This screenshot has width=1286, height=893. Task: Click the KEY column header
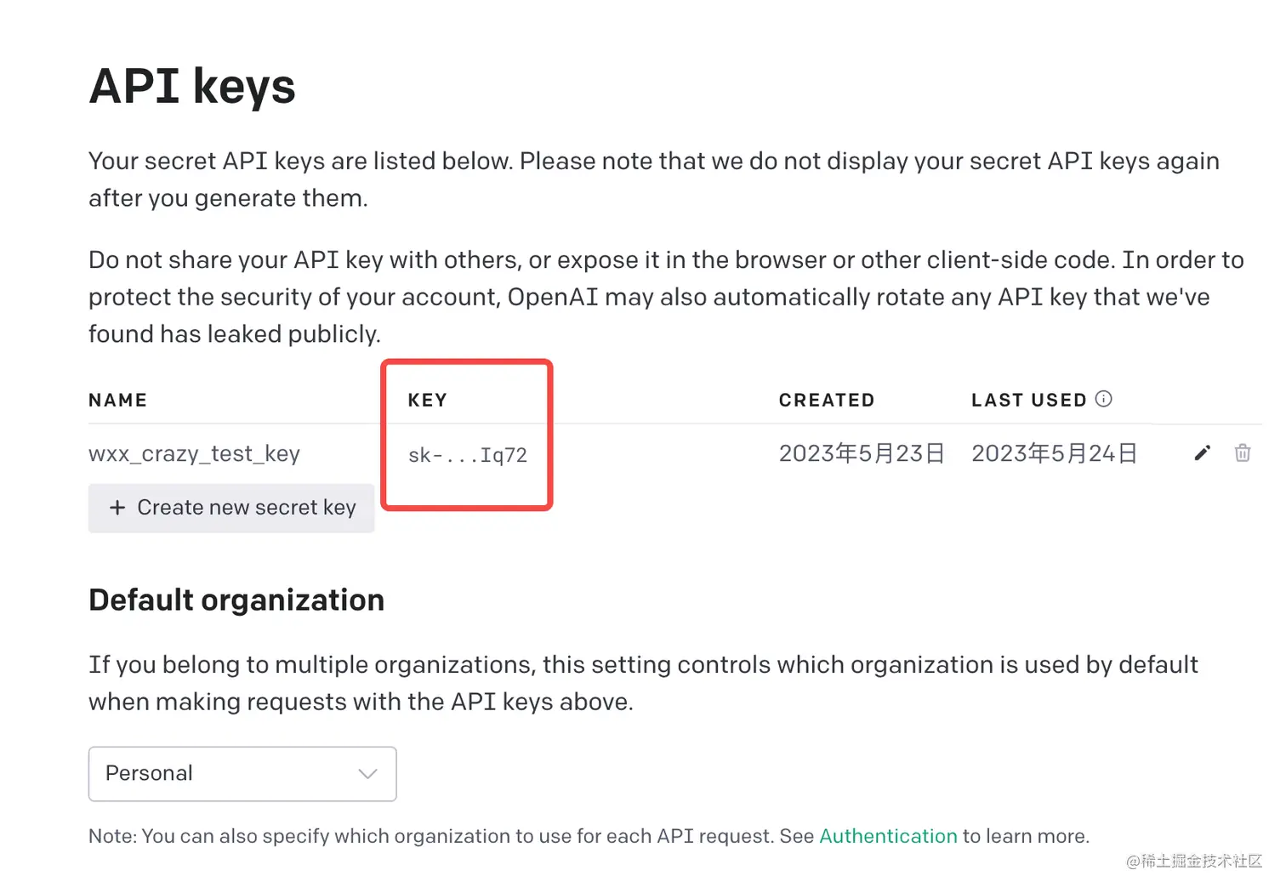coord(428,401)
